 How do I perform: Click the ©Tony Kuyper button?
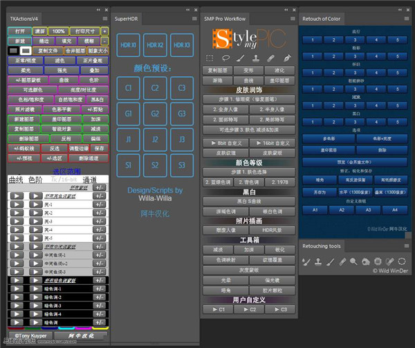click(30, 336)
